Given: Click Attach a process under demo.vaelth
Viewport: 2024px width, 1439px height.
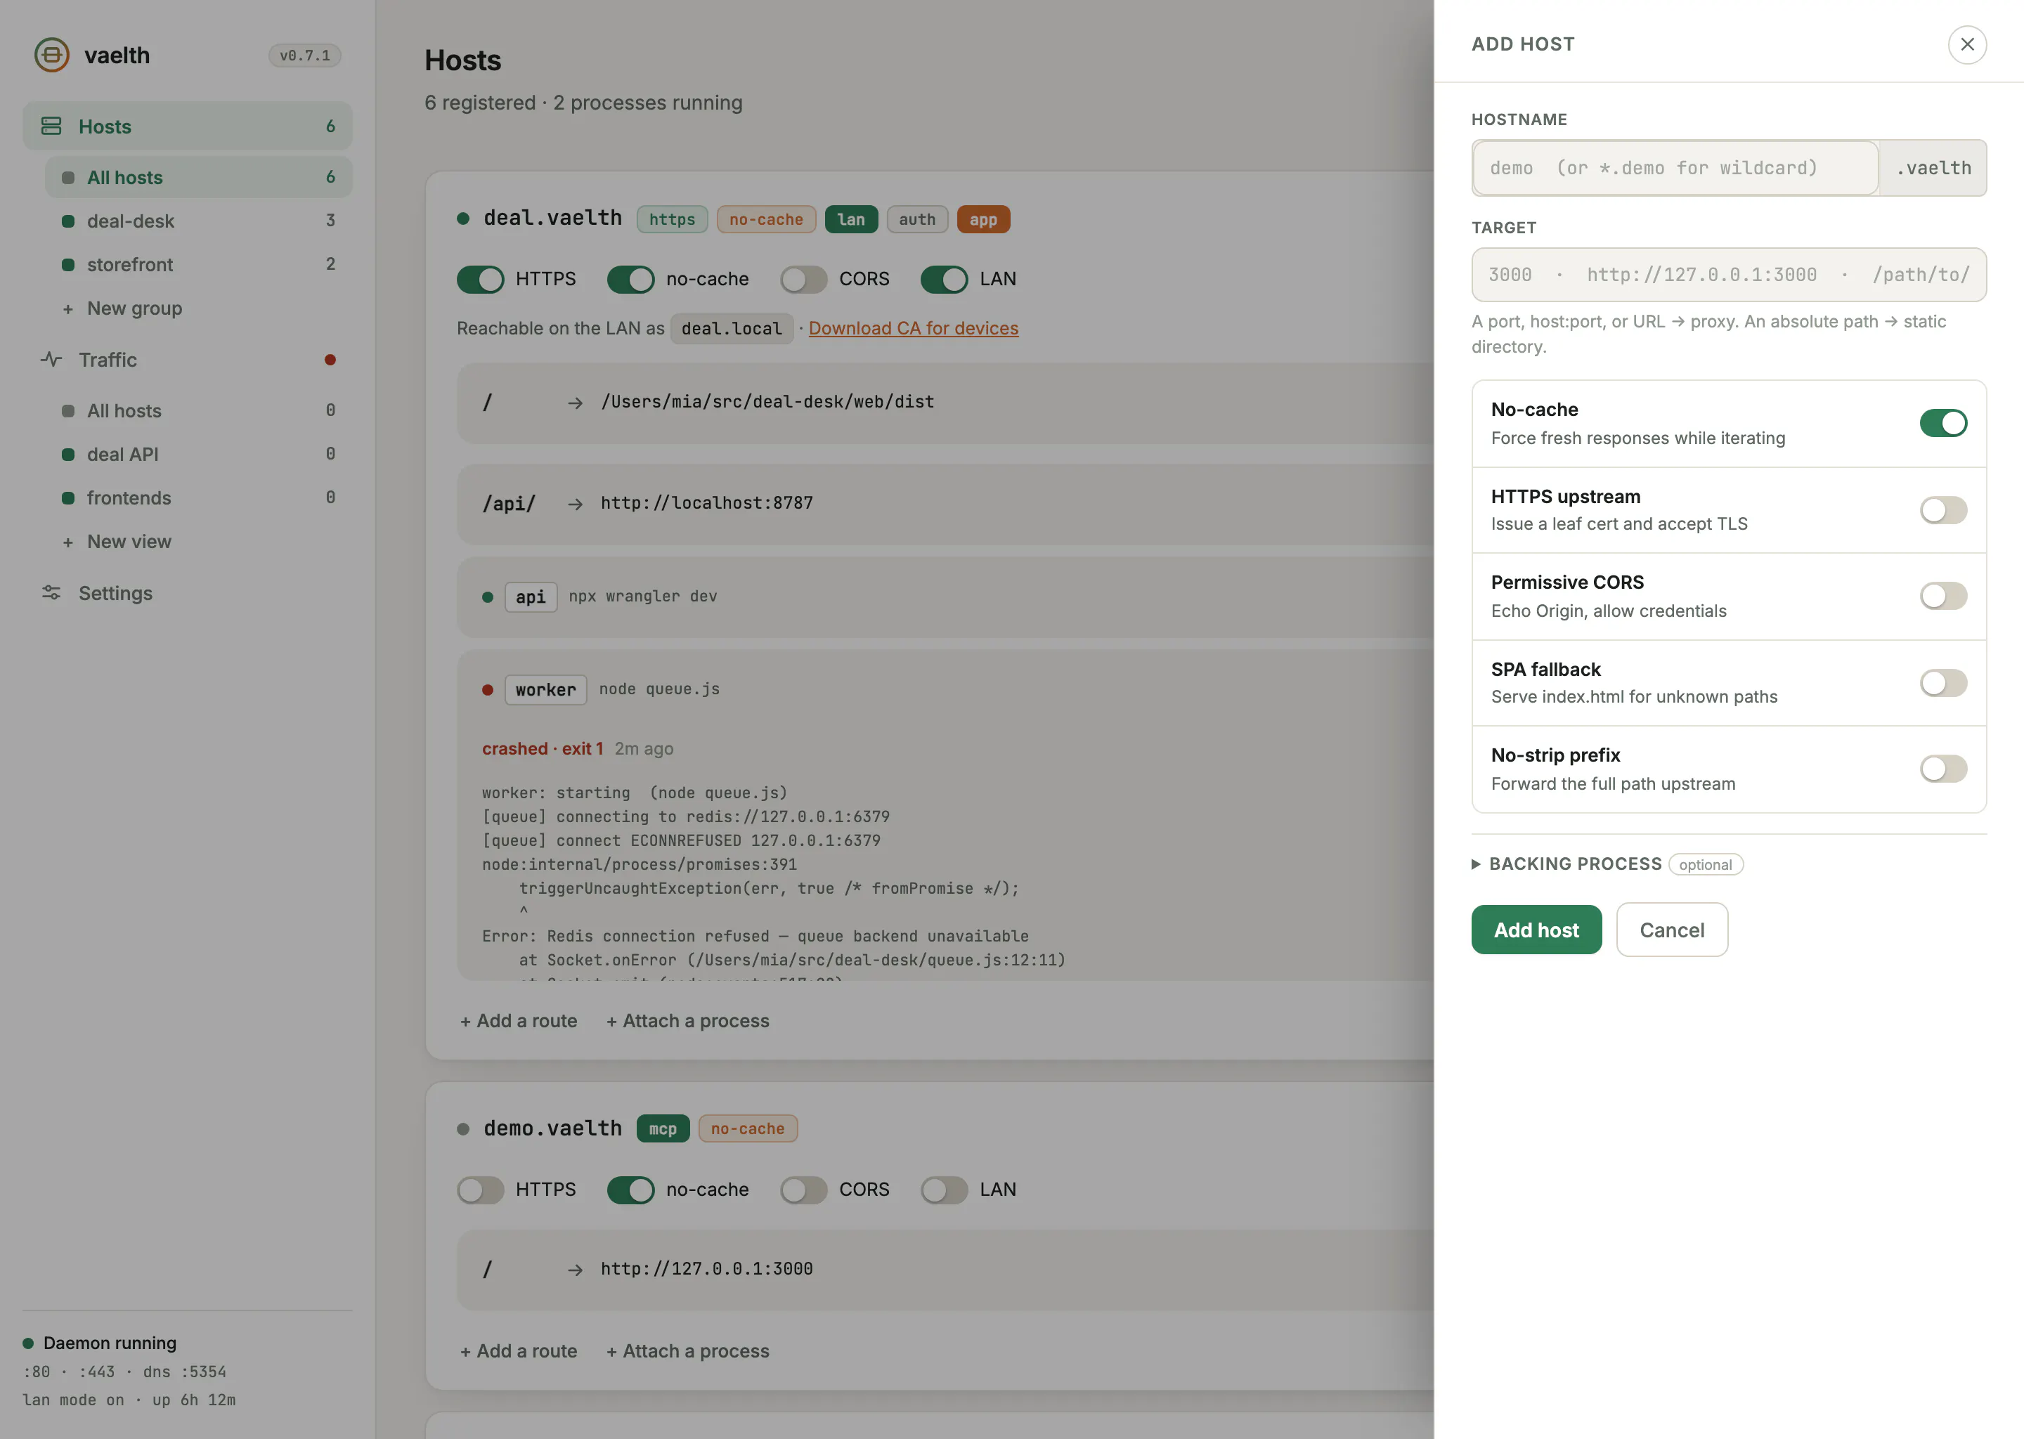Looking at the screenshot, I should pyautogui.click(x=687, y=1351).
